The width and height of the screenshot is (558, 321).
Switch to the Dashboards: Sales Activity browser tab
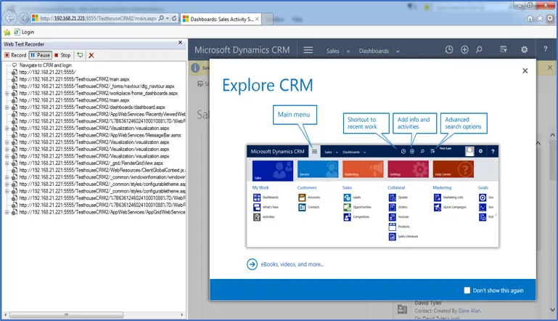pyautogui.click(x=221, y=17)
